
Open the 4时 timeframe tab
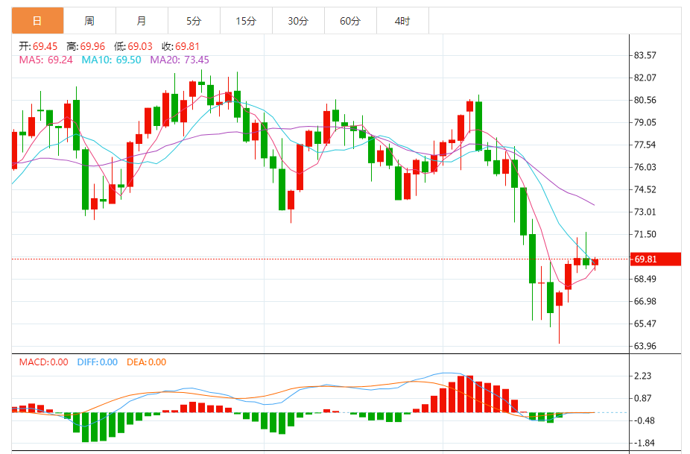[402, 21]
